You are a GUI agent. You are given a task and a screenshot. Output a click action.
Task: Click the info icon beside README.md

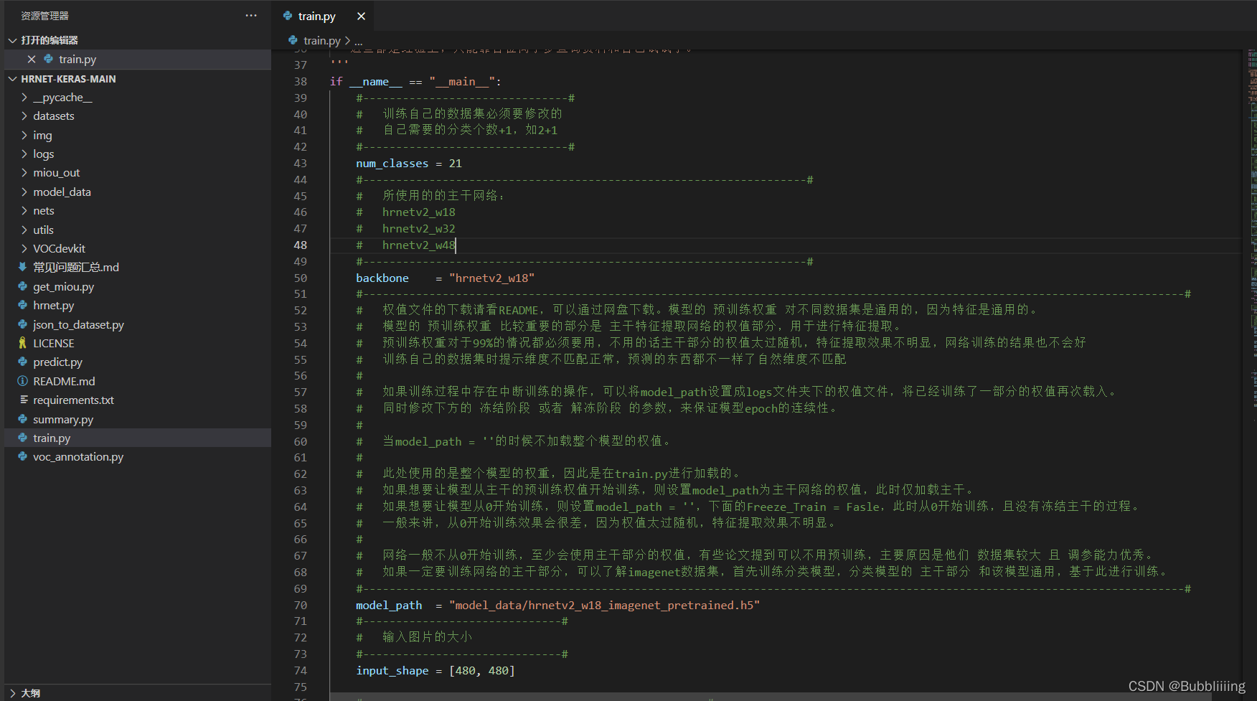(23, 381)
